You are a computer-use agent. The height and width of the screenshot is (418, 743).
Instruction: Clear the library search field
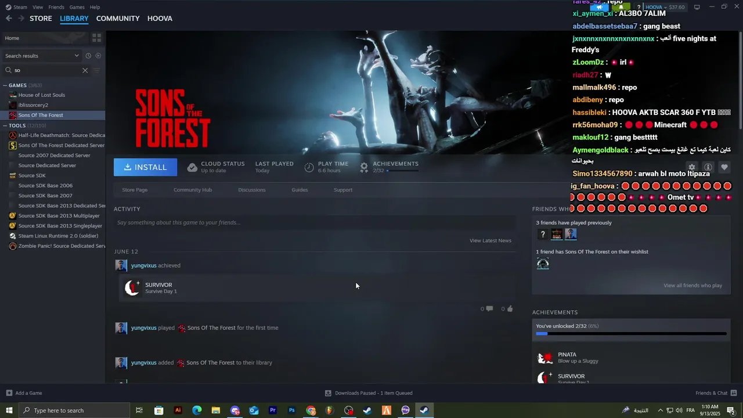85,70
